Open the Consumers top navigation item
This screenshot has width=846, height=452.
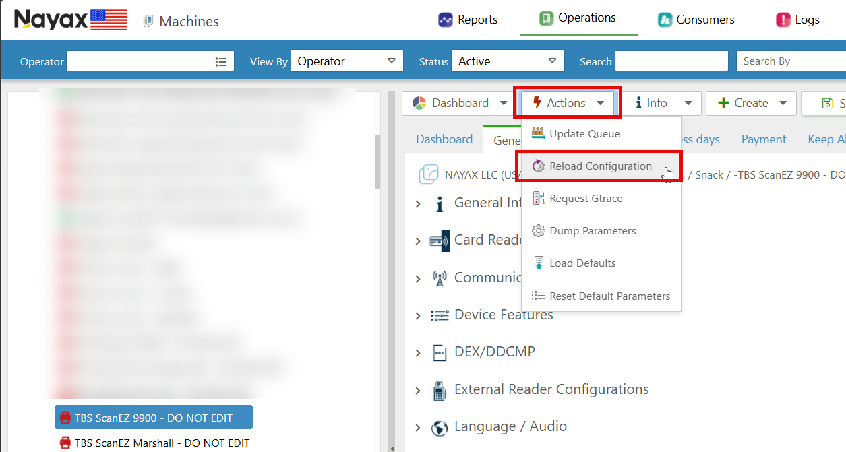[x=696, y=20]
